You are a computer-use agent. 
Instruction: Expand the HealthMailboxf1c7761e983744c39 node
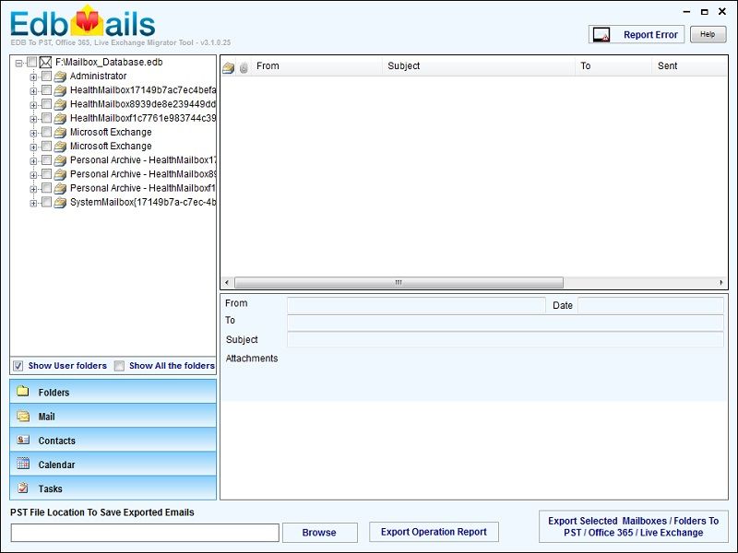click(33, 119)
